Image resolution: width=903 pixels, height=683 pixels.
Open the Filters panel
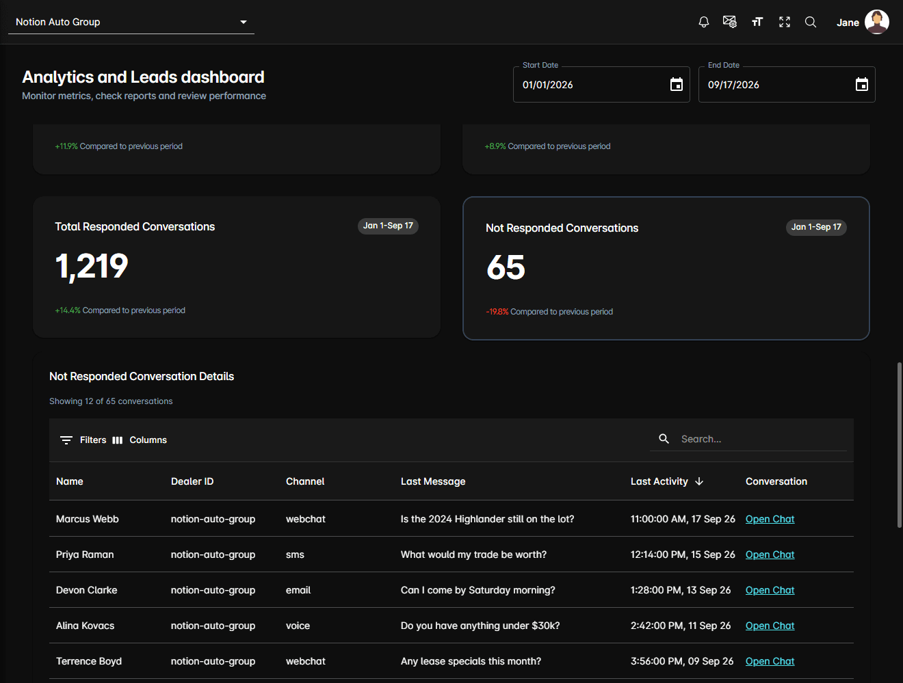(83, 440)
